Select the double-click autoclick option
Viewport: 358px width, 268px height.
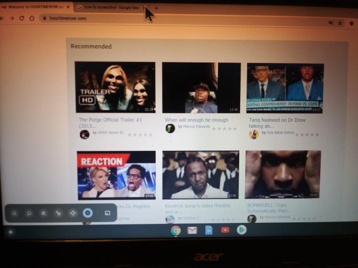[x=44, y=213]
